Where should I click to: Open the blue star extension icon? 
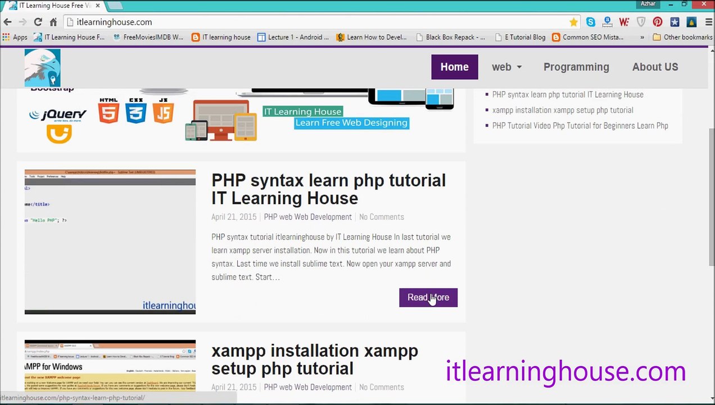675,22
